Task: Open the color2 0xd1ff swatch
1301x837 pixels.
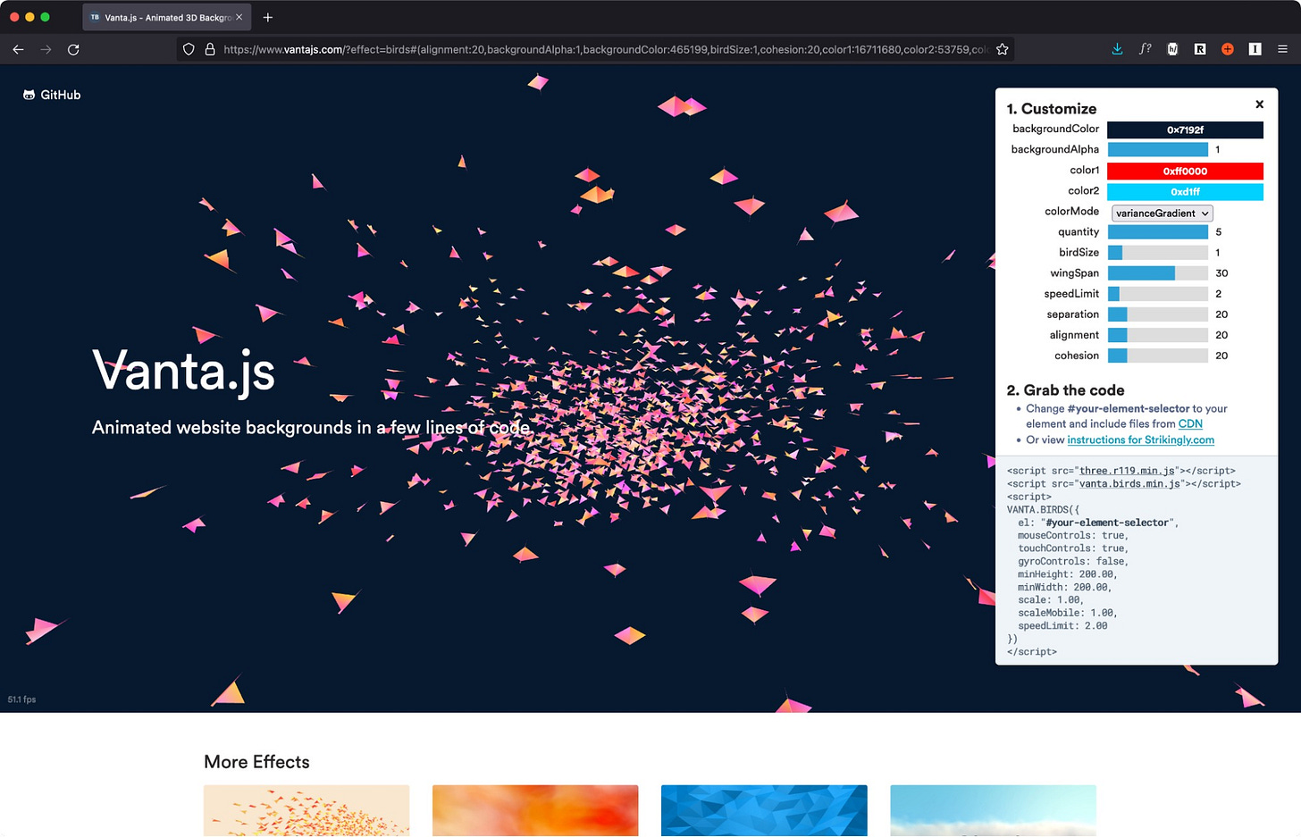Action: click(1185, 191)
